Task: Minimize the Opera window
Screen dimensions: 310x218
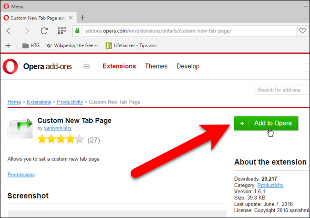Action: (x=306, y=6)
